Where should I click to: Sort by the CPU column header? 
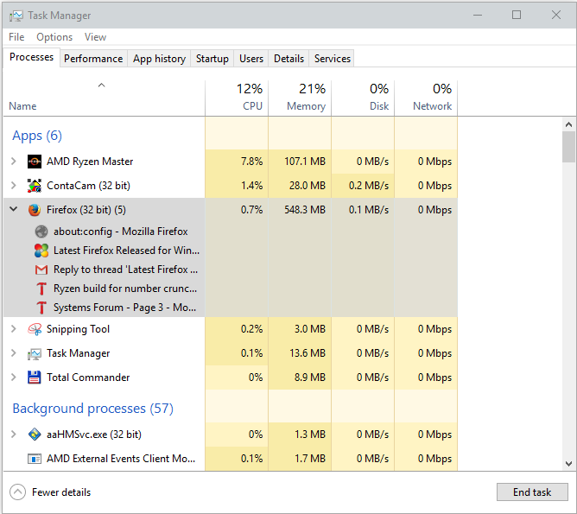(x=237, y=98)
